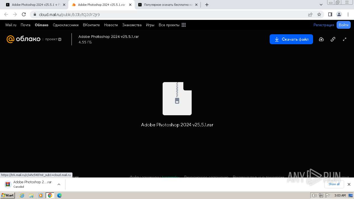Viewport: 354px width, 199px height.
Task: Click the rar archive file thumbnail
Action: click(x=177, y=98)
